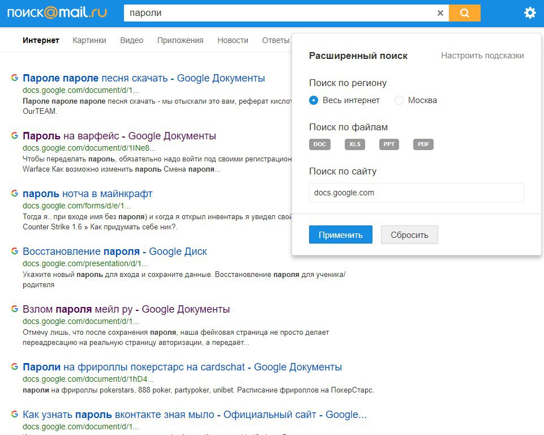Viewport: 544px width, 435px height.
Task: Open result 'Взлом пароля мейл ру - Google Документы'
Action: tap(126, 309)
